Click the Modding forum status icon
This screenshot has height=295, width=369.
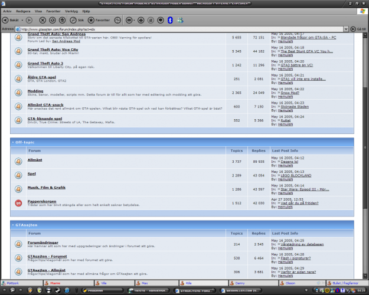[18, 93]
